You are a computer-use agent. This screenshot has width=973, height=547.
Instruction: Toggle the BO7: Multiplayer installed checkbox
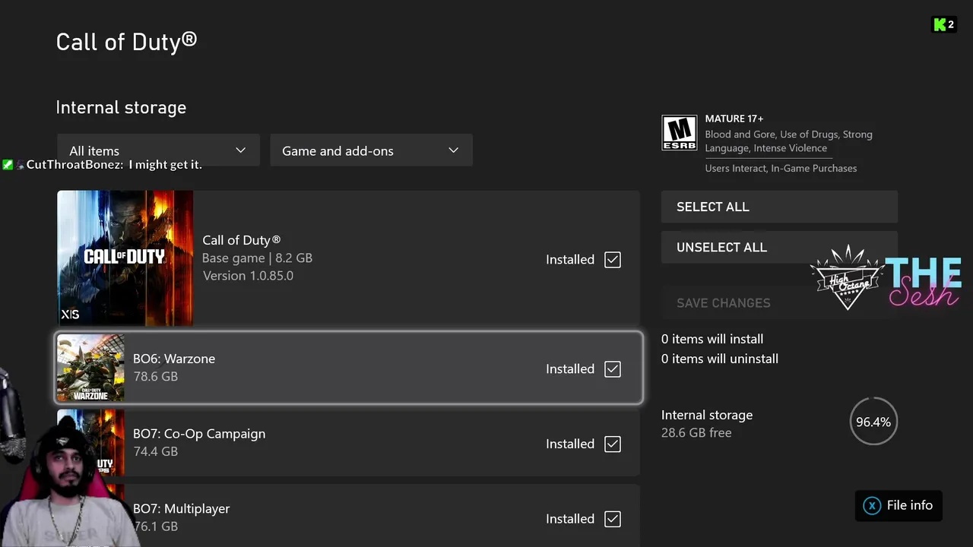pyautogui.click(x=613, y=519)
